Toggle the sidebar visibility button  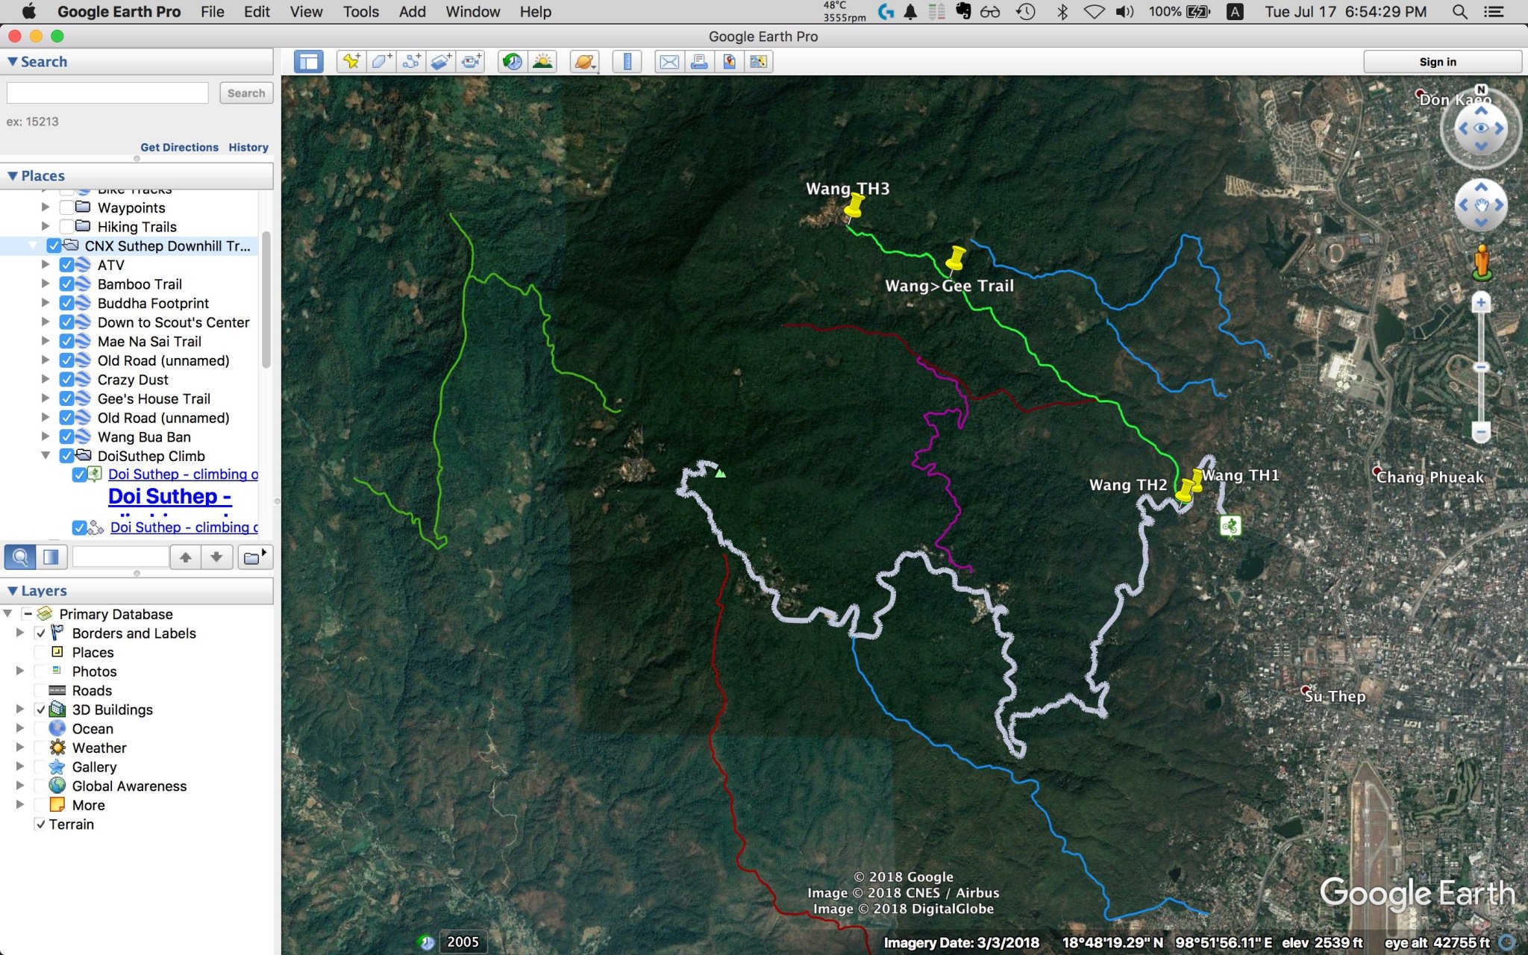[308, 62]
